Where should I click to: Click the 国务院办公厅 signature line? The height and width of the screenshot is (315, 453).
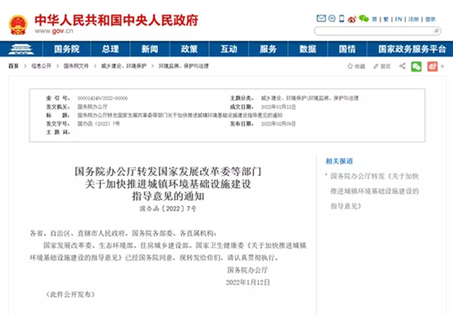[248, 270]
